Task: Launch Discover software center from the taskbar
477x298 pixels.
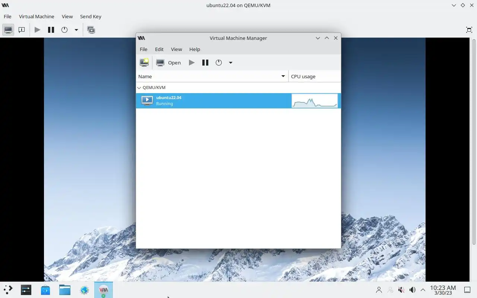Action: (x=45, y=290)
